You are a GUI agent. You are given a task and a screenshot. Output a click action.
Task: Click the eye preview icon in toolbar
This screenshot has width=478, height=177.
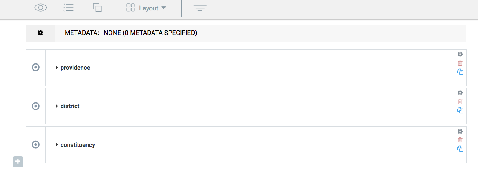(40, 8)
